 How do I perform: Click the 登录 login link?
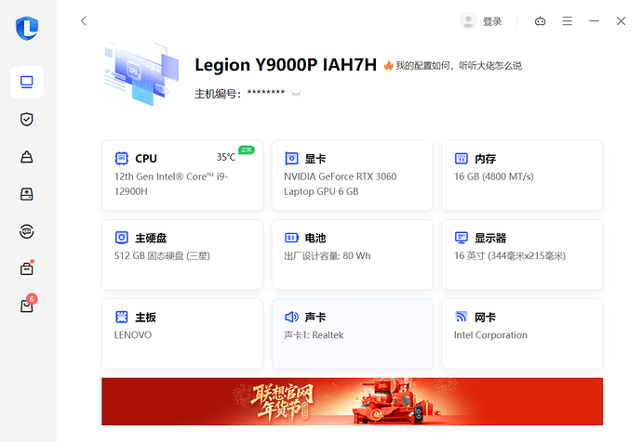[492, 21]
